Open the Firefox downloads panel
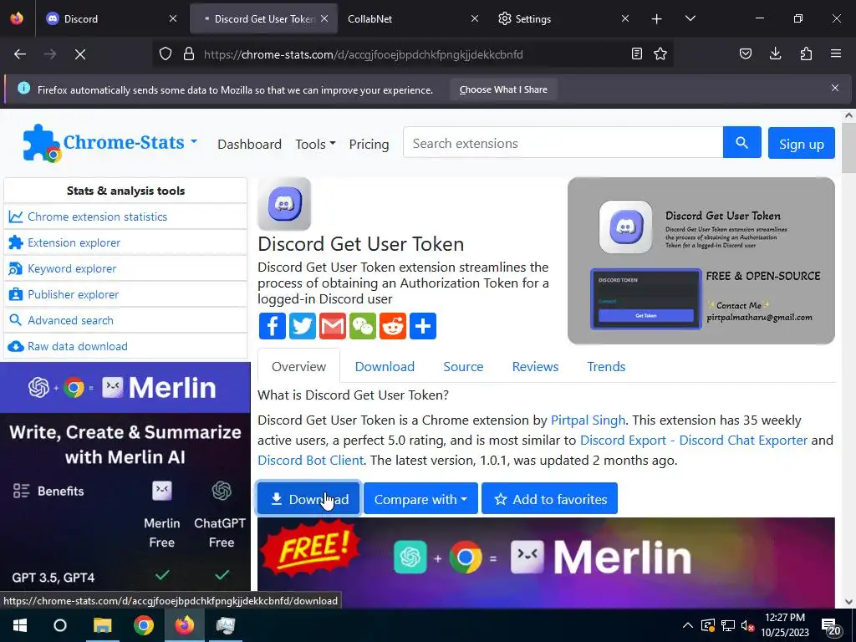The width and height of the screenshot is (856, 642). click(x=775, y=54)
